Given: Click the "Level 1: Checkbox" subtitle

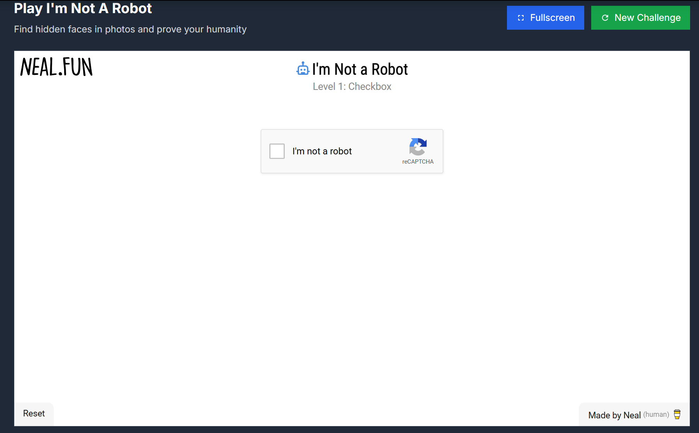Looking at the screenshot, I should pos(352,86).
